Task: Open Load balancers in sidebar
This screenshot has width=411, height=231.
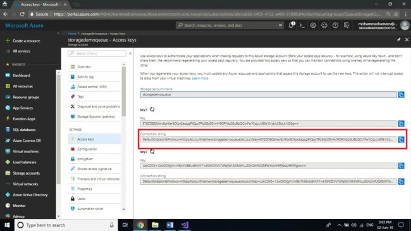Action: (x=25, y=162)
